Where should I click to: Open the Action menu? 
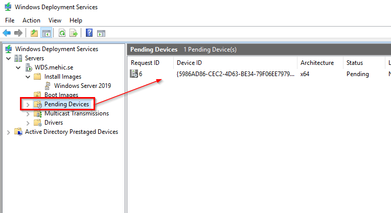[31, 20]
